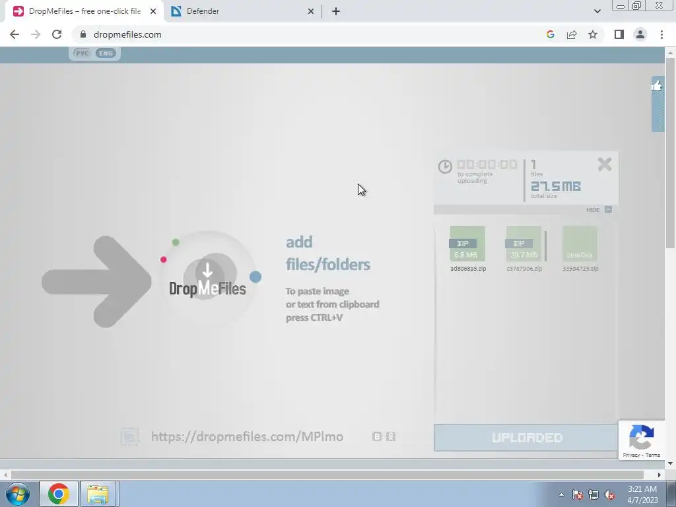
Task: Select the 33594725.zip file thumbnail
Action: (580, 244)
